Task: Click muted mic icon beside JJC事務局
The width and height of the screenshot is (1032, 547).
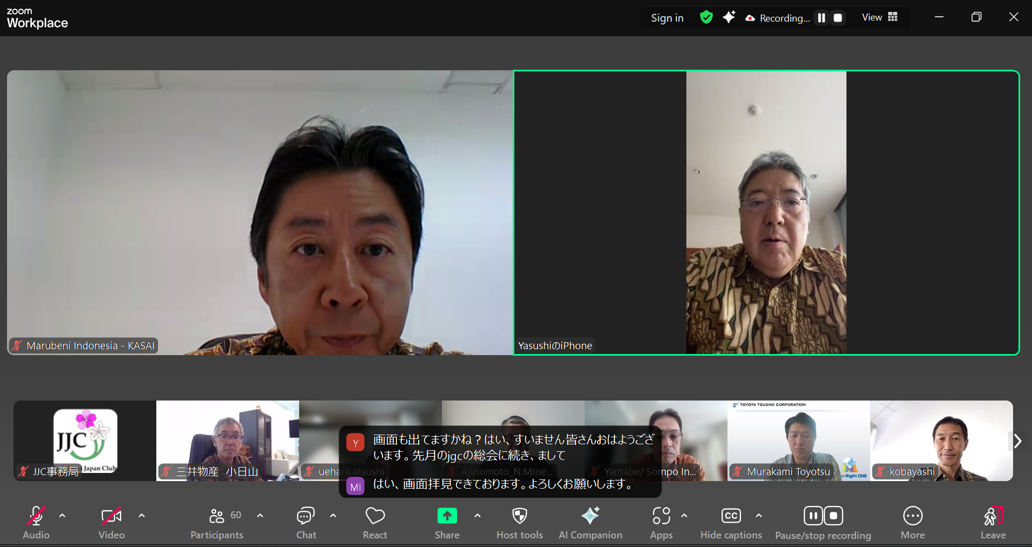Action: coord(23,472)
